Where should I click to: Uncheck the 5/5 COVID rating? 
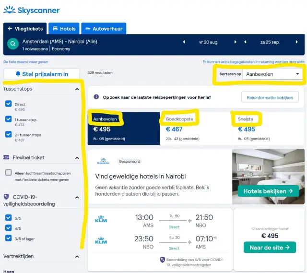click(9, 217)
